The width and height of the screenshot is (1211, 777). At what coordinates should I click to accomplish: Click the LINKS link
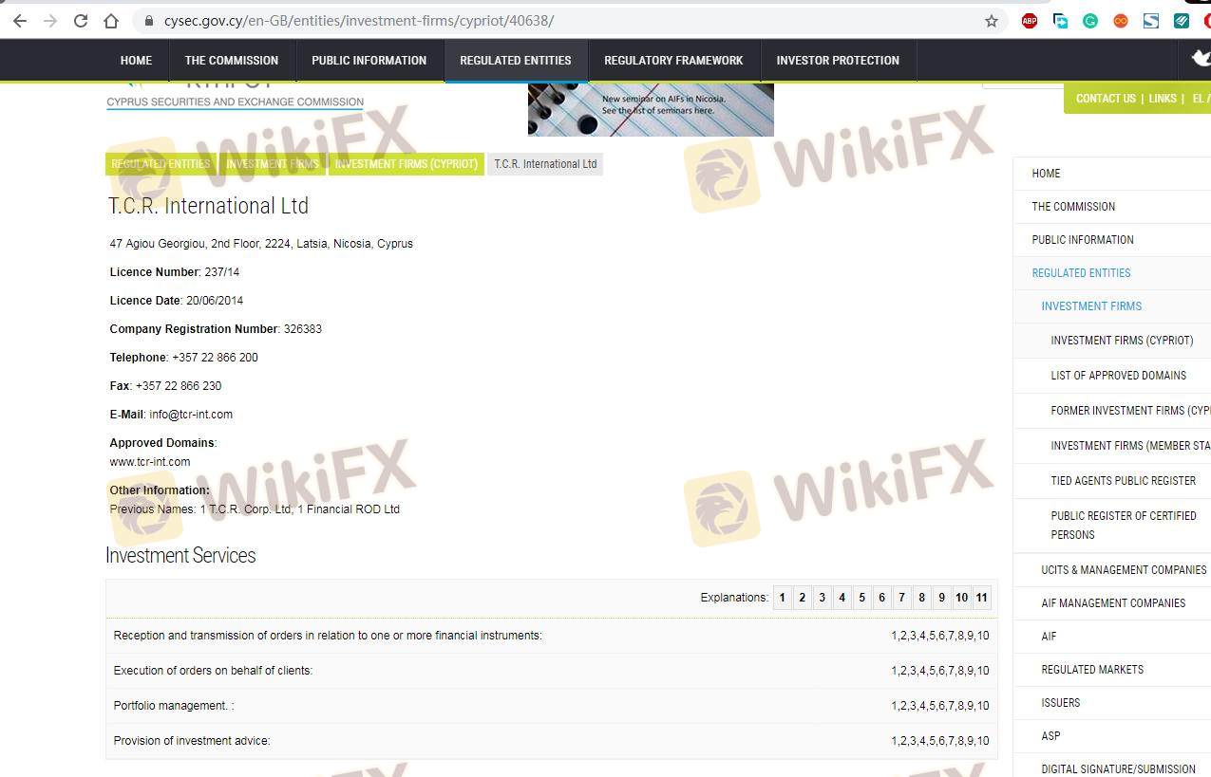(x=1163, y=99)
